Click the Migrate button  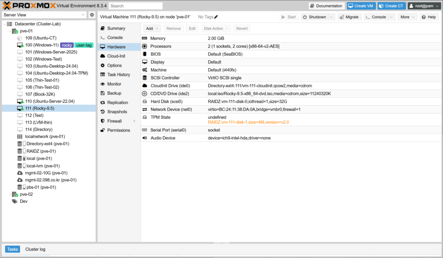click(x=349, y=17)
